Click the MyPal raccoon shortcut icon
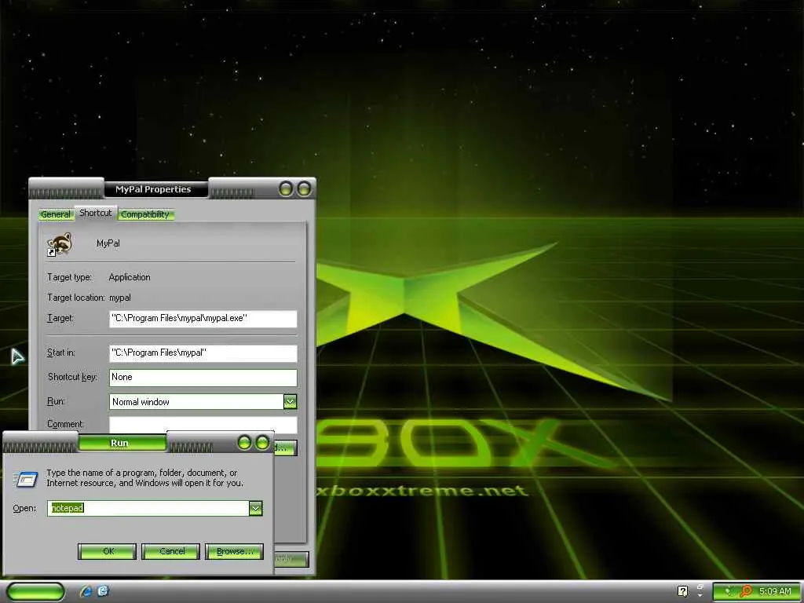 tap(60, 244)
